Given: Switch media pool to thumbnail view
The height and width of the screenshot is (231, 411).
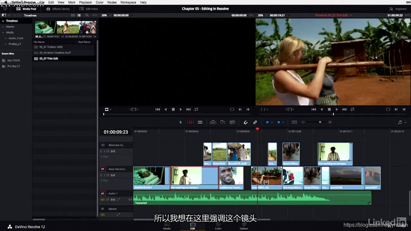Looking at the screenshot, I should click(x=73, y=15).
